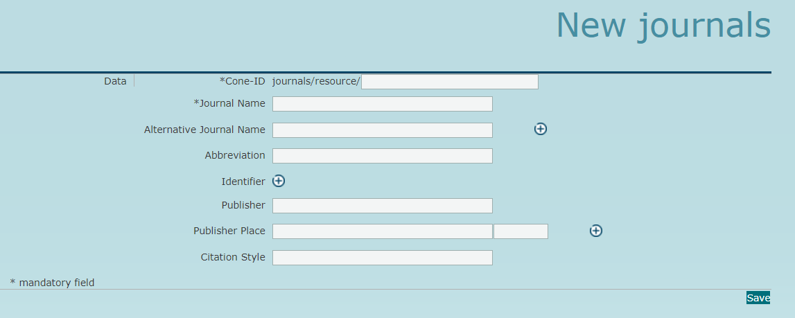The image size is (795, 318).
Task: Focus the Alternative Journal Name input
Action: pos(382,130)
